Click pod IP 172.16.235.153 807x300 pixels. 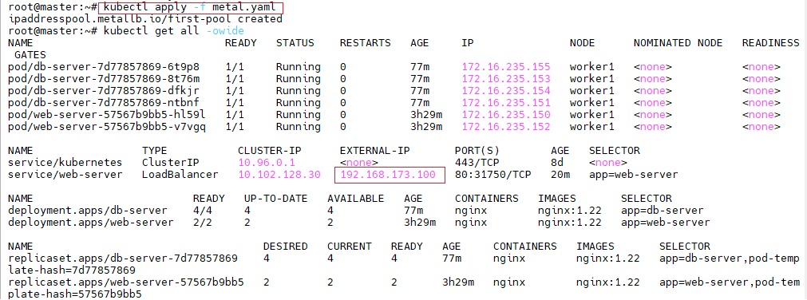pos(506,79)
